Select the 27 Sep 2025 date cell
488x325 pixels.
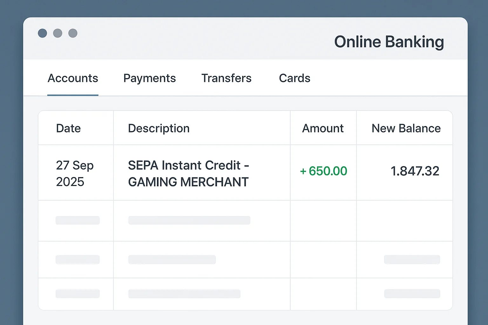(75, 173)
